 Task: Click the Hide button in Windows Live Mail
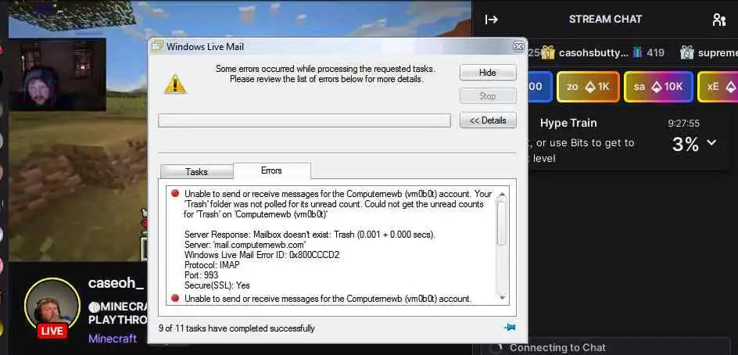coord(488,73)
